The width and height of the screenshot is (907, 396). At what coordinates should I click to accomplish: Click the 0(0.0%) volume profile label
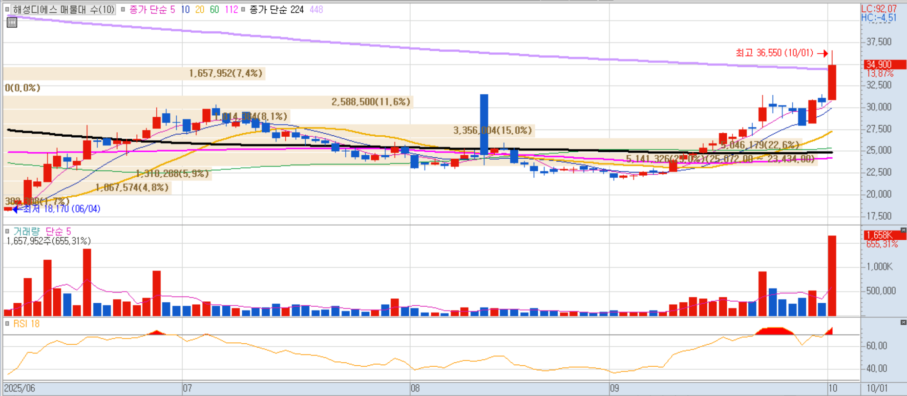pos(22,88)
